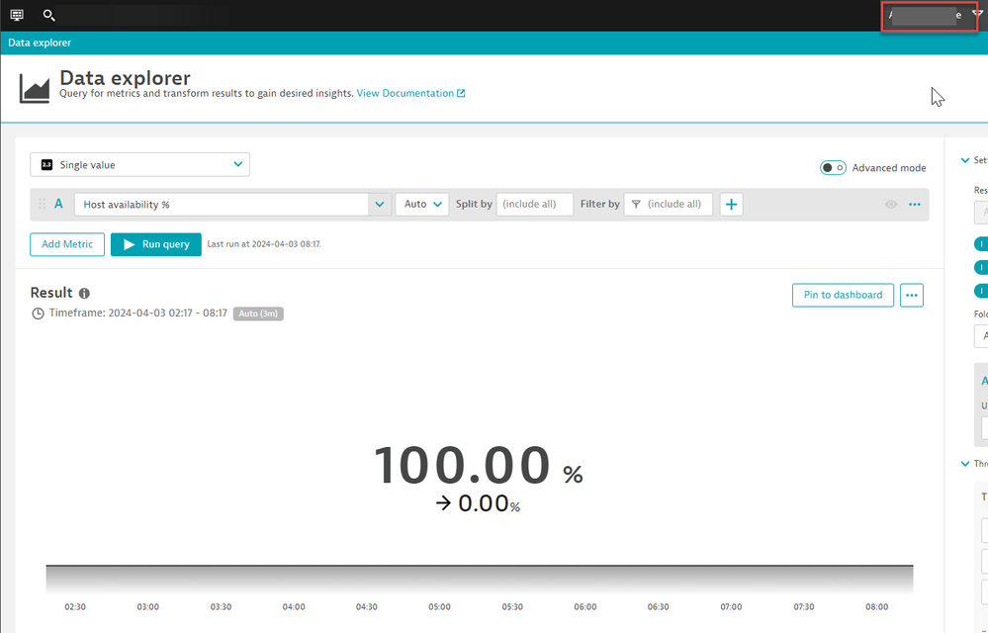This screenshot has width=988, height=633.
Task: Click the Split by input field
Action: pos(534,205)
